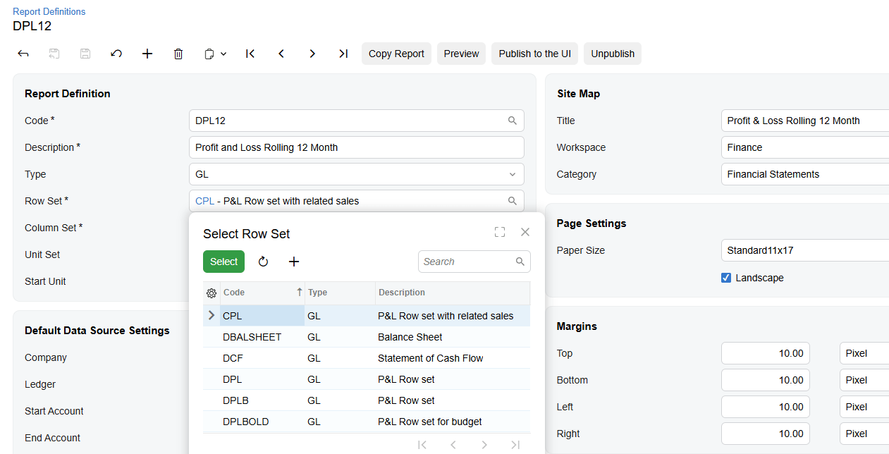Viewport: 889px width, 454px height.
Task: Select the DPL row code
Action: (262, 379)
